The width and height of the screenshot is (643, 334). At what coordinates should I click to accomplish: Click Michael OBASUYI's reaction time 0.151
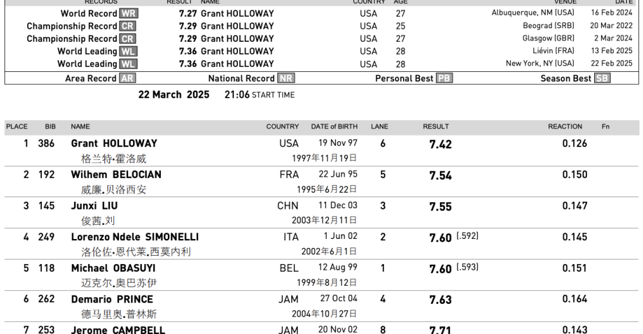click(x=574, y=268)
